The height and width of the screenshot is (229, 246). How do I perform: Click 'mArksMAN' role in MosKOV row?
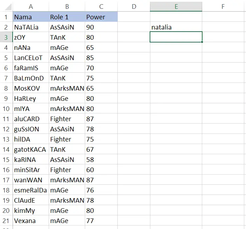click(67, 88)
